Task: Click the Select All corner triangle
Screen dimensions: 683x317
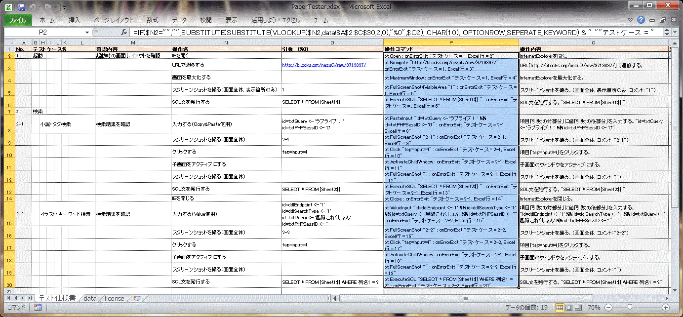Action: click(9, 42)
